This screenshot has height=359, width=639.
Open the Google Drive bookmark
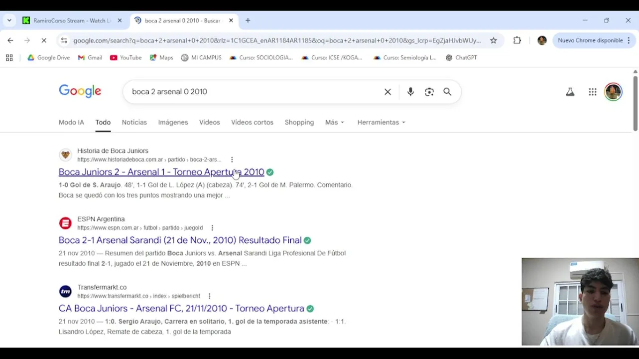(x=49, y=58)
